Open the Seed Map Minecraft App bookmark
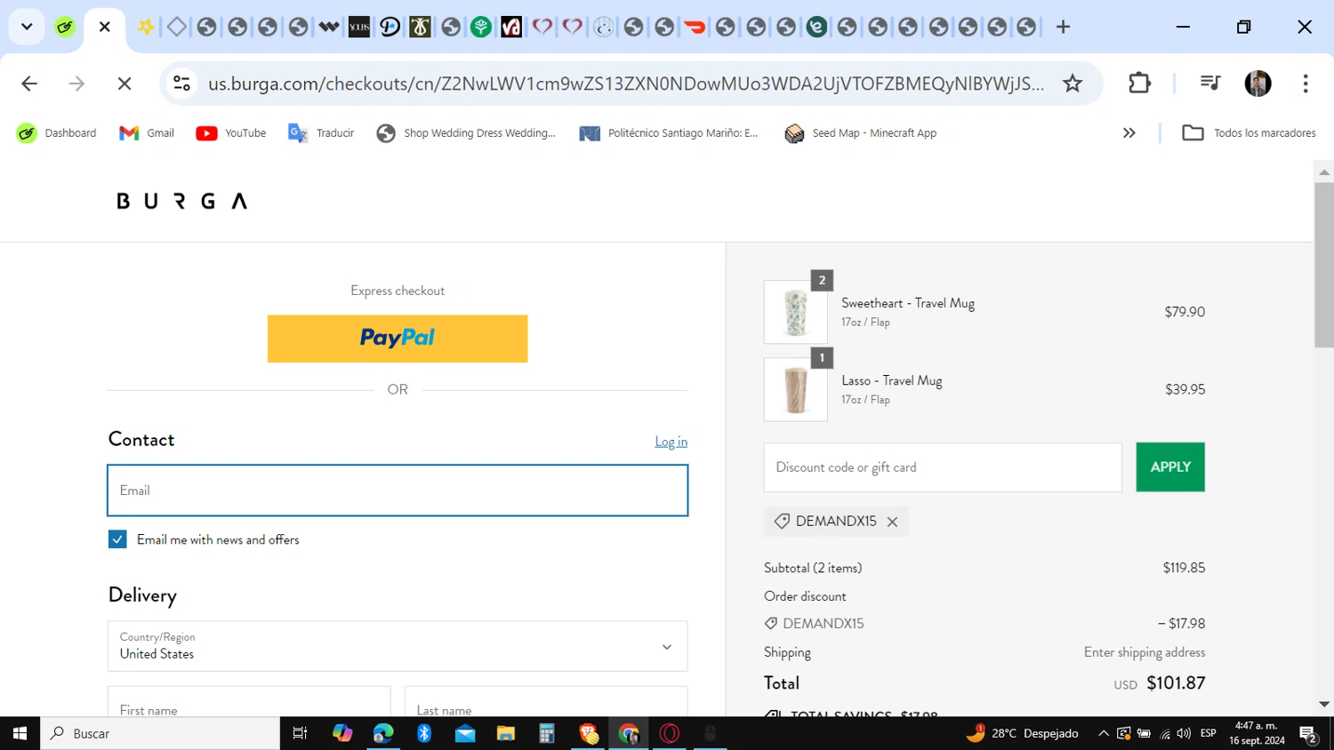 [x=861, y=133]
